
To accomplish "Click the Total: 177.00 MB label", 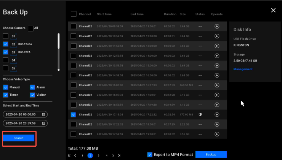I will pos(83,149).
